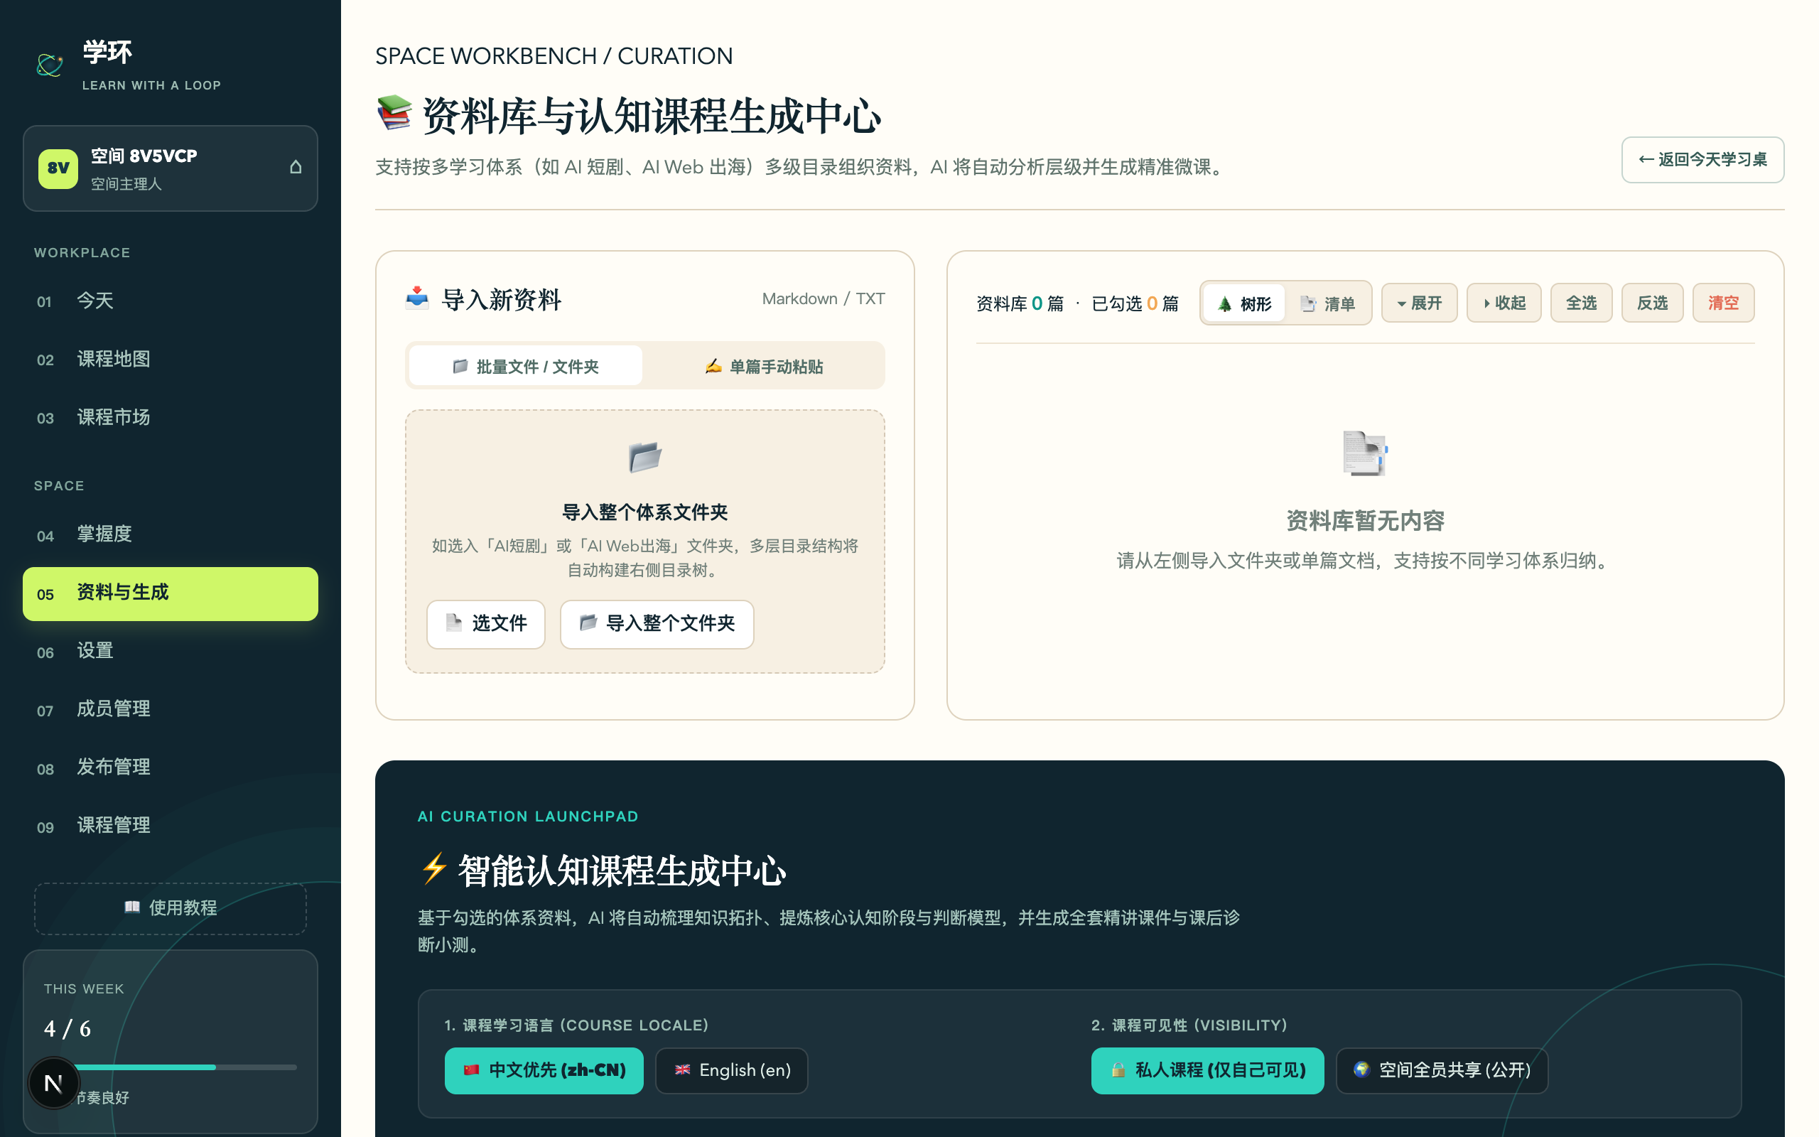Click 导入整个文件夹 button
This screenshot has height=1137, width=1819.
(x=657, y=624)
